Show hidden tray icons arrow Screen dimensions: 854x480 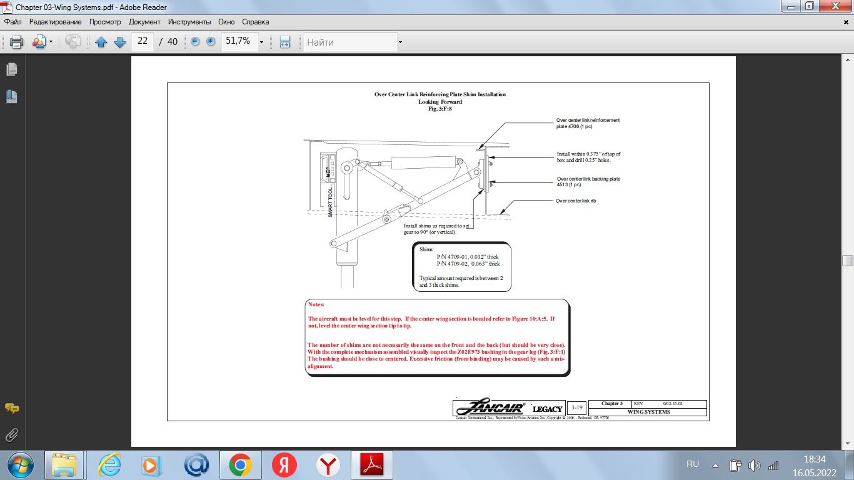click(x=715, y=465)
